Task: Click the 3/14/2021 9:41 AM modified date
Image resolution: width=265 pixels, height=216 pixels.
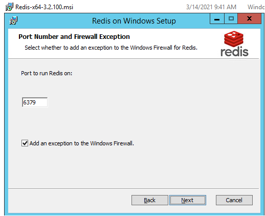Action: [x=211, y=7]
